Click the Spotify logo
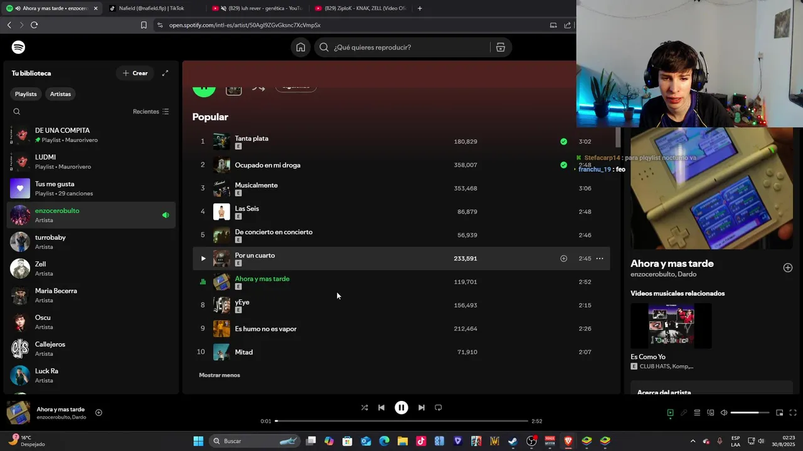Viewport: 803px width, 451px height. [19, 48]
